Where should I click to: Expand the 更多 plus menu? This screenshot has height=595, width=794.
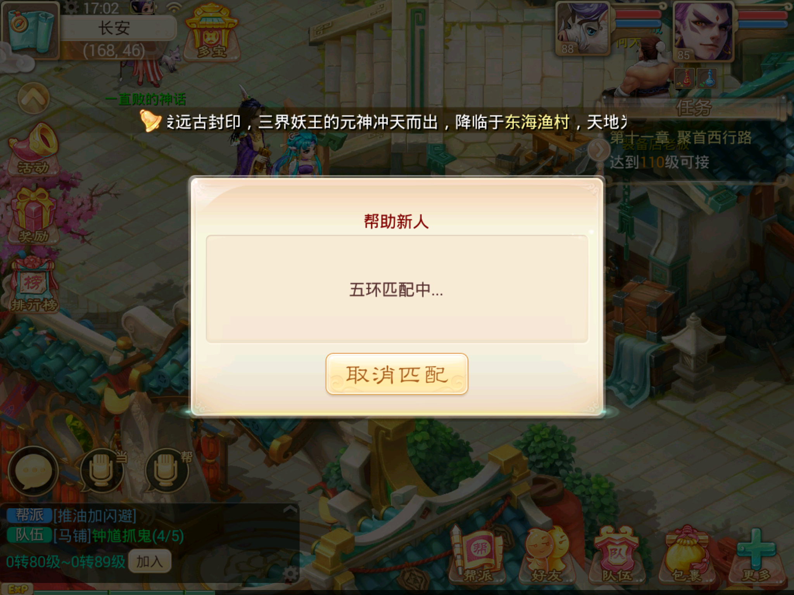(756, 555)
